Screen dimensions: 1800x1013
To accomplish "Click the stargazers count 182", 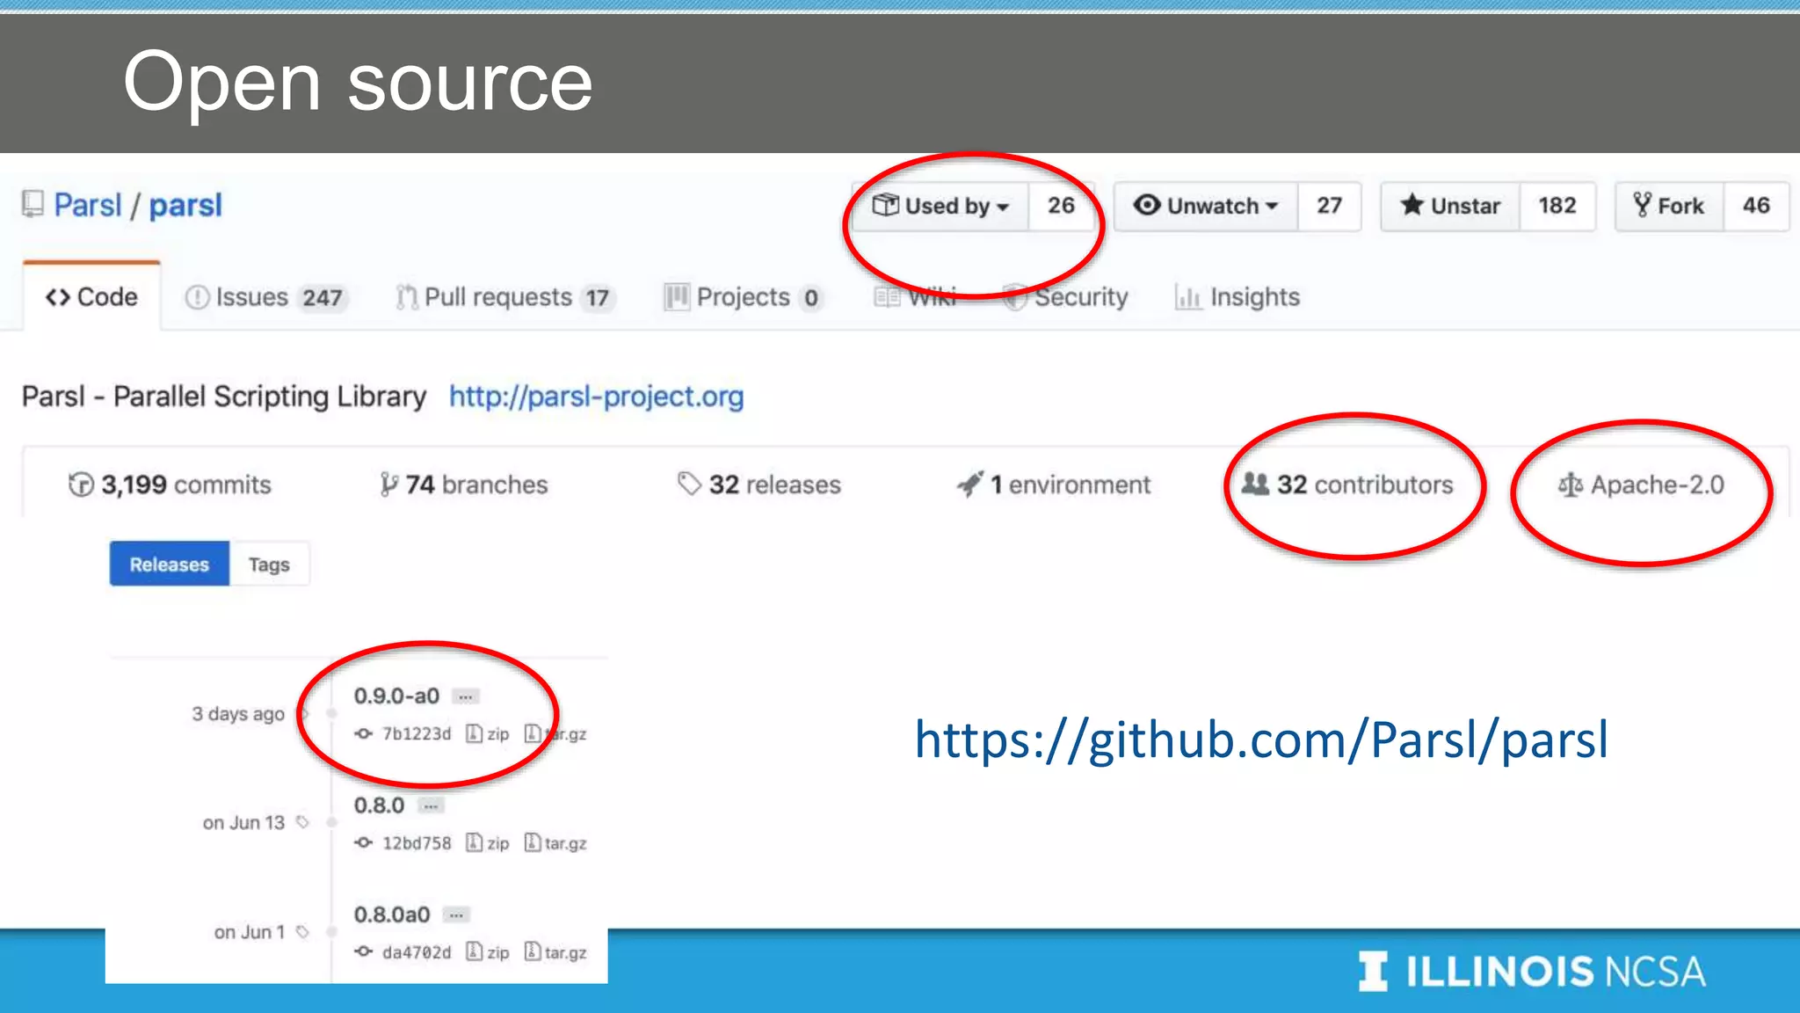I will 1557,206.
